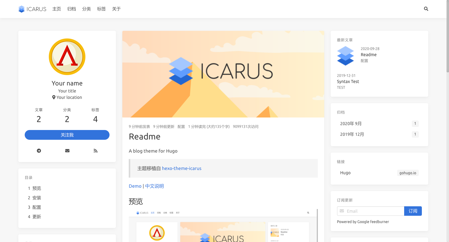This screenshot has width=449, height=242.
Task: Open the 归档 nav item
Action: click(72, 9)
